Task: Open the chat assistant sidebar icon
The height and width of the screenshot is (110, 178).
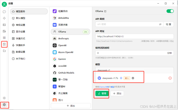Action: 4,12
